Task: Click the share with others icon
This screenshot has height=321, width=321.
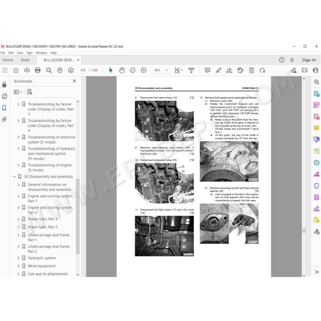Action: click(315, 71)
